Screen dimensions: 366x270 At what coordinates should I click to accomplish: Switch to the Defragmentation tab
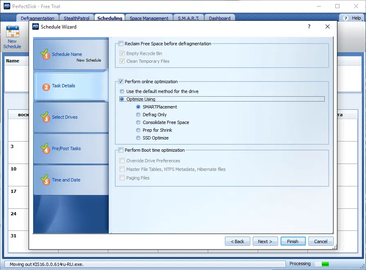[37, 18]
